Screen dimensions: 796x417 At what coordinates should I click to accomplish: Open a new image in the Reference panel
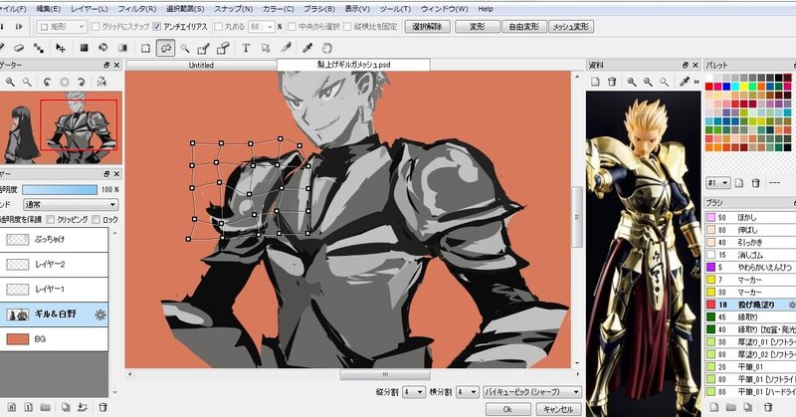coord(595,82)
